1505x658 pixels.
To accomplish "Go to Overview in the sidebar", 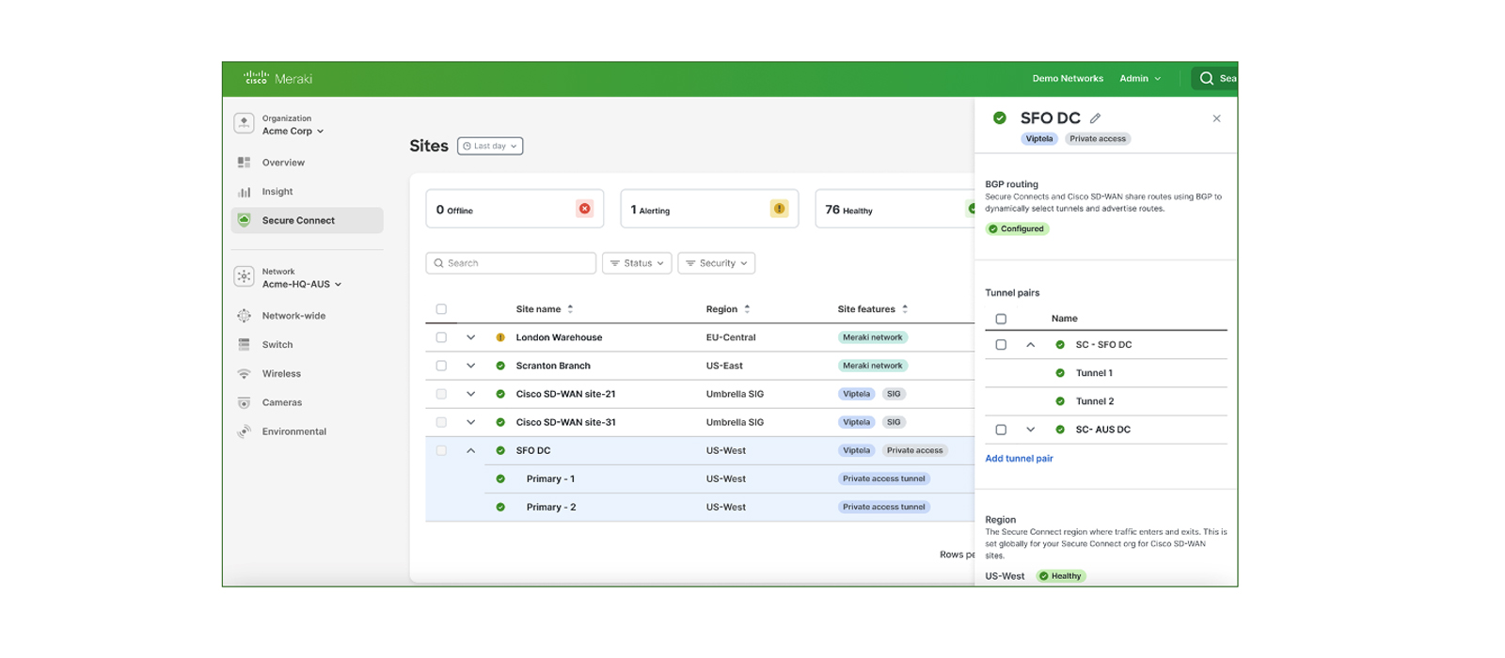I will click(x=283, y=163).
